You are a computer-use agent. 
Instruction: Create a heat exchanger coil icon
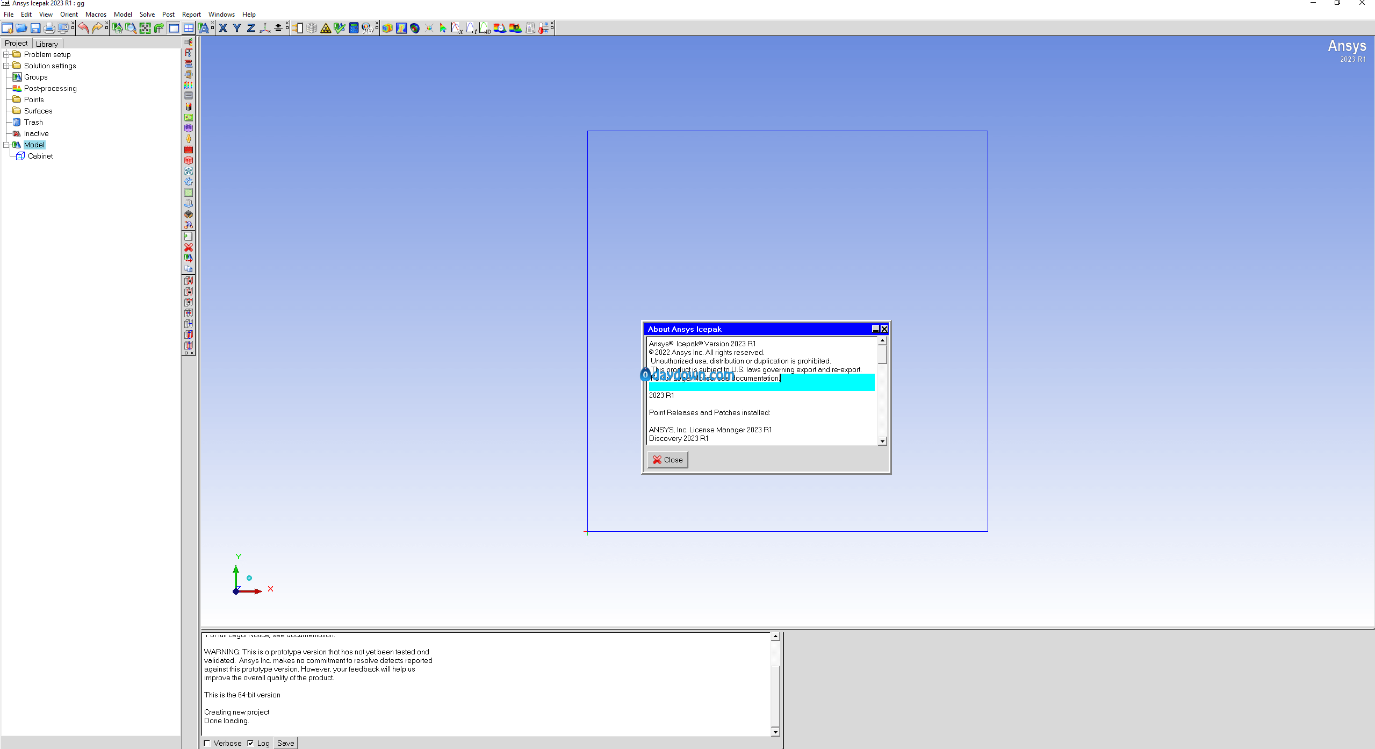click(189, 63)
